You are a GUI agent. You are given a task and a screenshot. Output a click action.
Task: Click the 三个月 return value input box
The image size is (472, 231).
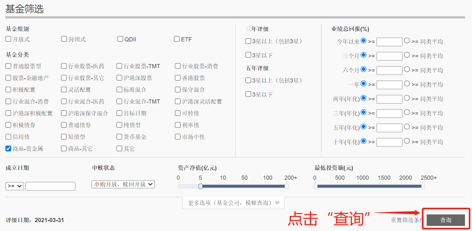coord(389,56)
